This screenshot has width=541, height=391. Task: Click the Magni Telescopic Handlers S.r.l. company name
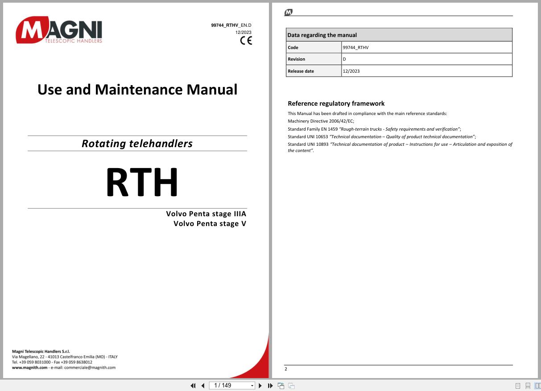pos(41,352)
